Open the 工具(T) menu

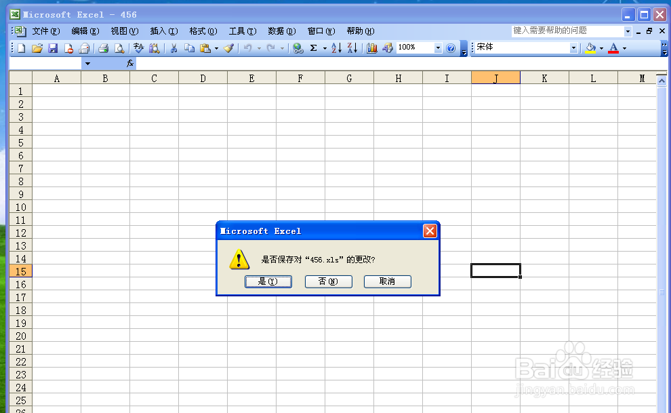point(243,31)
